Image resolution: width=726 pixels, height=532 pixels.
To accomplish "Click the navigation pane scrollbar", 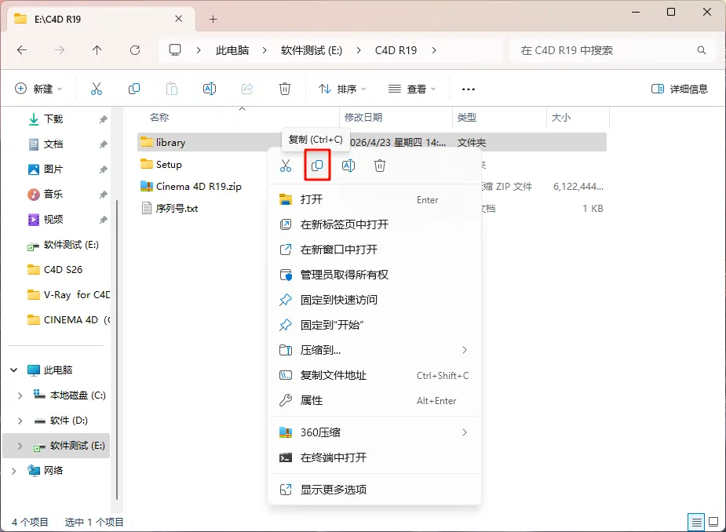I will (x=117, y=350).
